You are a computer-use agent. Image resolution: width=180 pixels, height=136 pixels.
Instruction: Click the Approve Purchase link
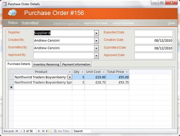95,23
